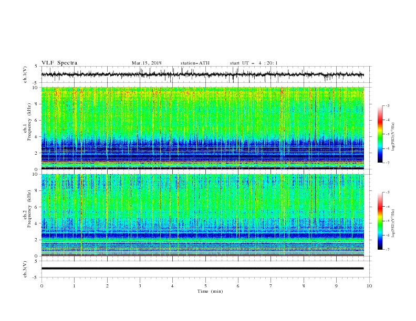
Task: Click the ch.2 "Frequency (kHz)" axis label
Action: pos(29,209)
